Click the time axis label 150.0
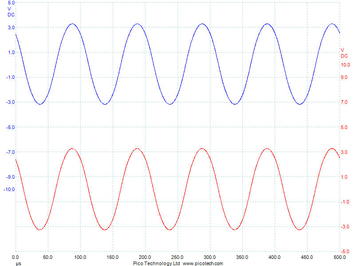Viewport: 355px width, 266px height. pyautogui.click(x=113, y=257)
